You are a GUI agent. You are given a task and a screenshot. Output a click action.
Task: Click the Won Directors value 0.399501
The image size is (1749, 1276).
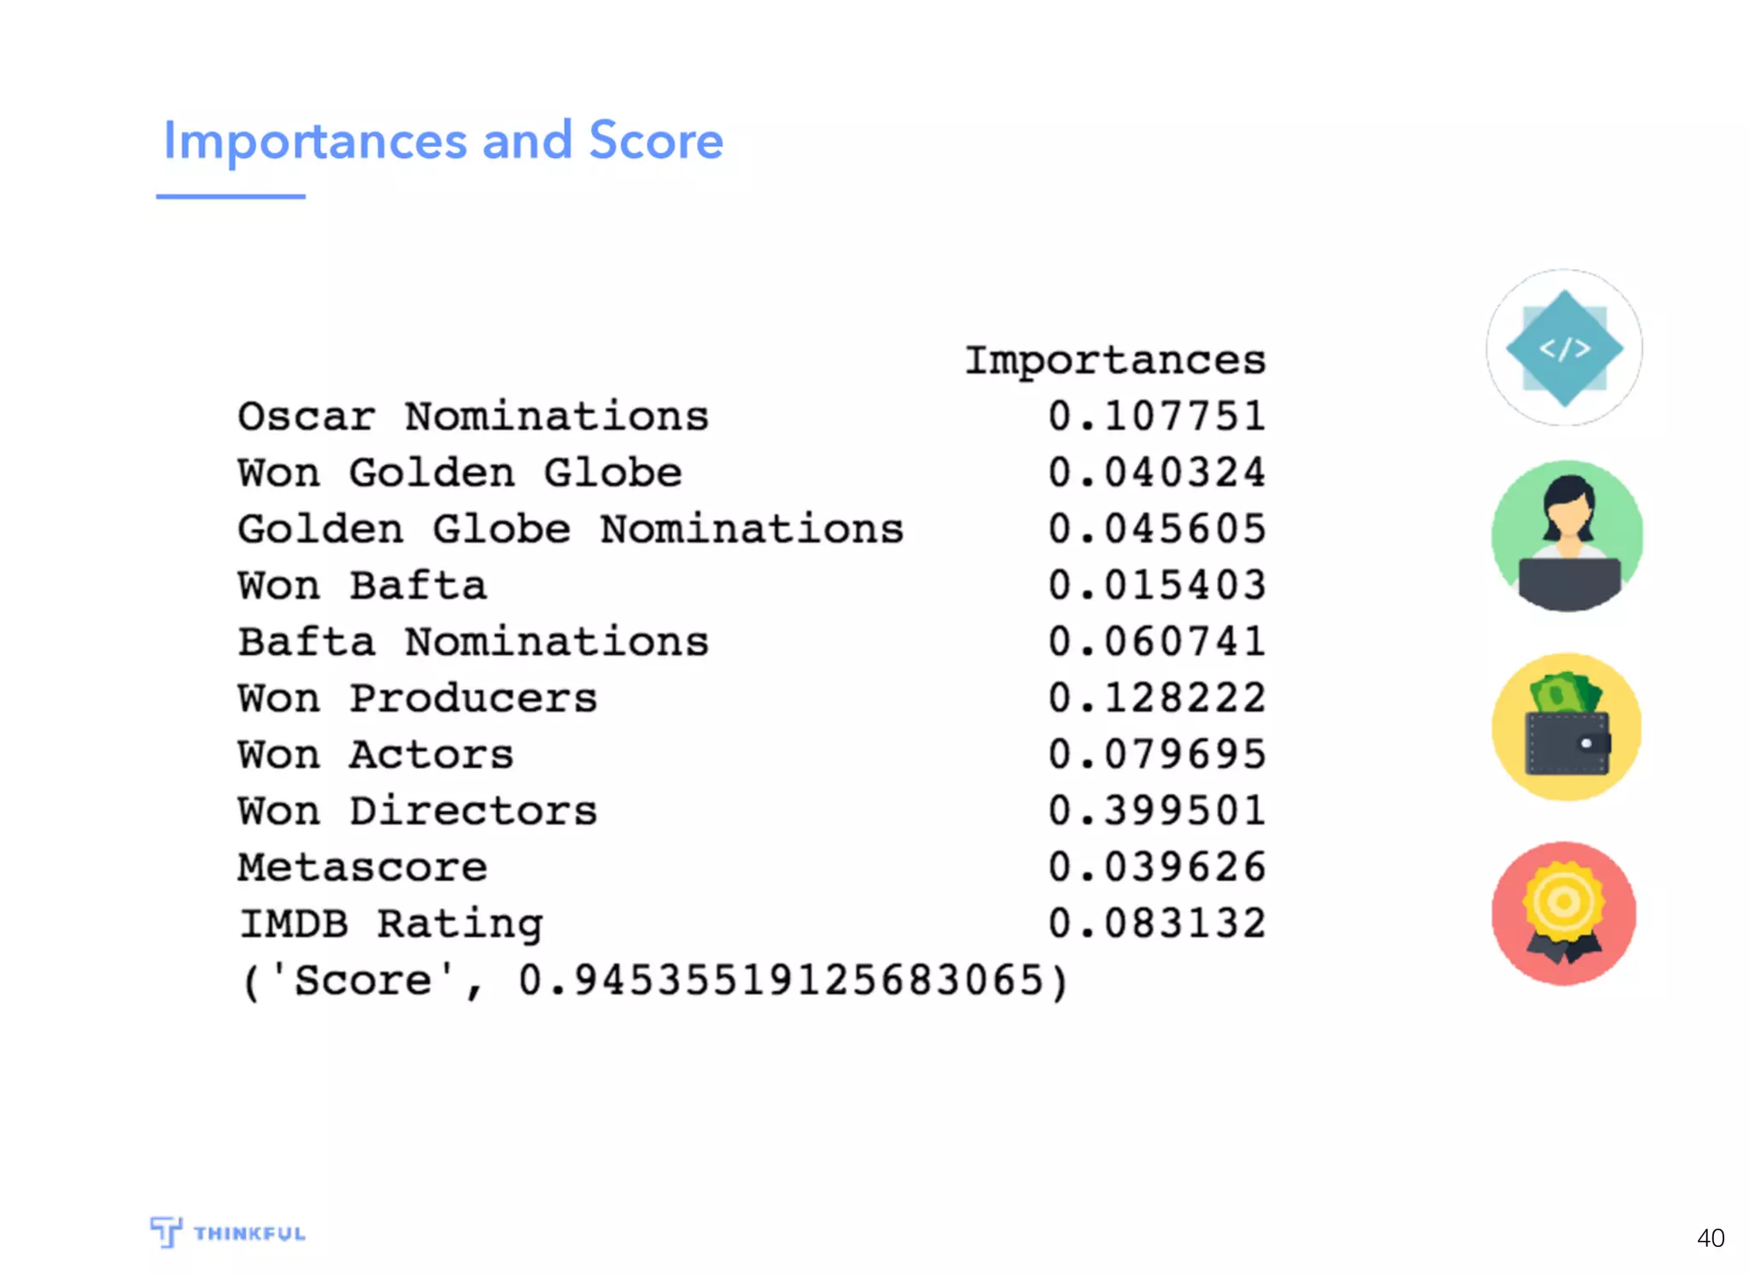[1156, 811]
